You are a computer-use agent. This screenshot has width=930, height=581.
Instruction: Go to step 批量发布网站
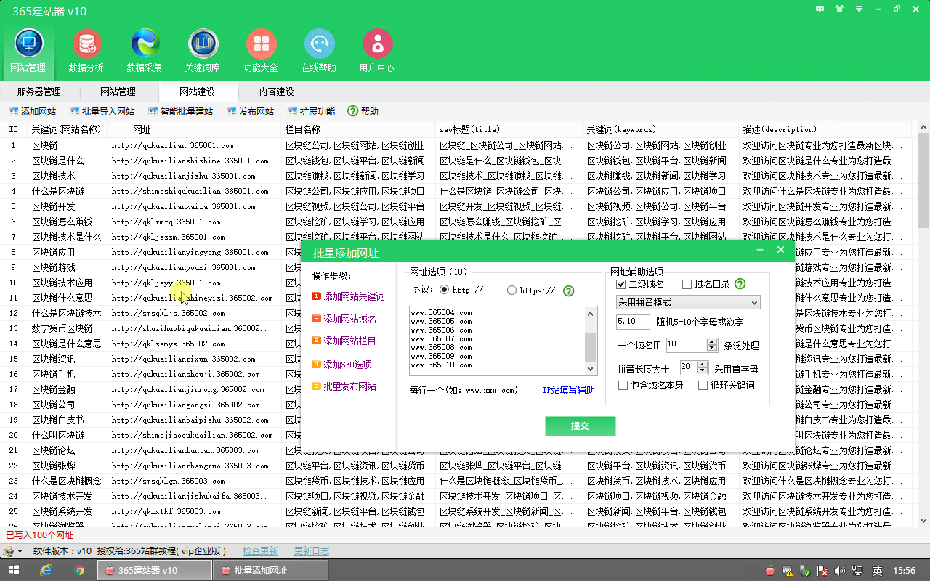pos(344,386)
